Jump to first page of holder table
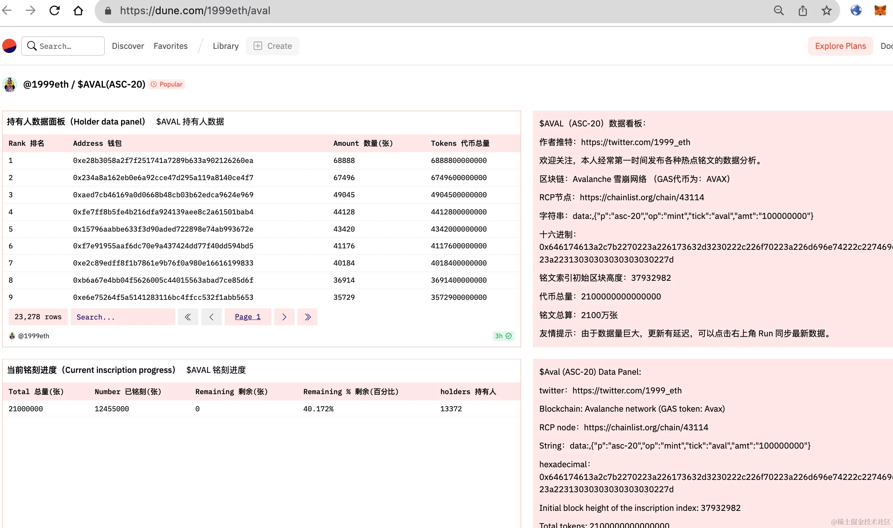 click(x=188, y=317)
